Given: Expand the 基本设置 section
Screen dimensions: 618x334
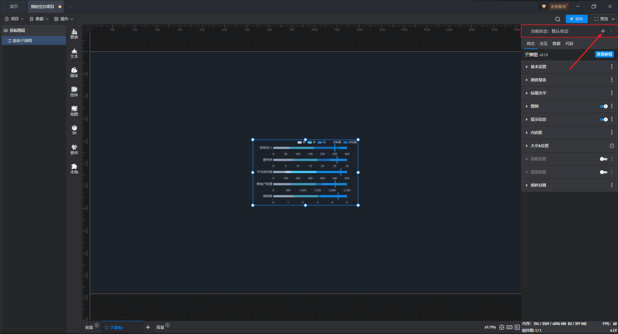Looking at the screenshot, I should [x=538, y=67].
